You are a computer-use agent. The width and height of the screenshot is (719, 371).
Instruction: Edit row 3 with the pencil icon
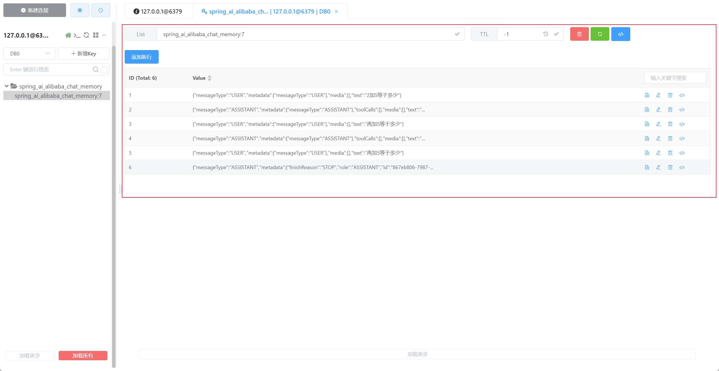658,124
